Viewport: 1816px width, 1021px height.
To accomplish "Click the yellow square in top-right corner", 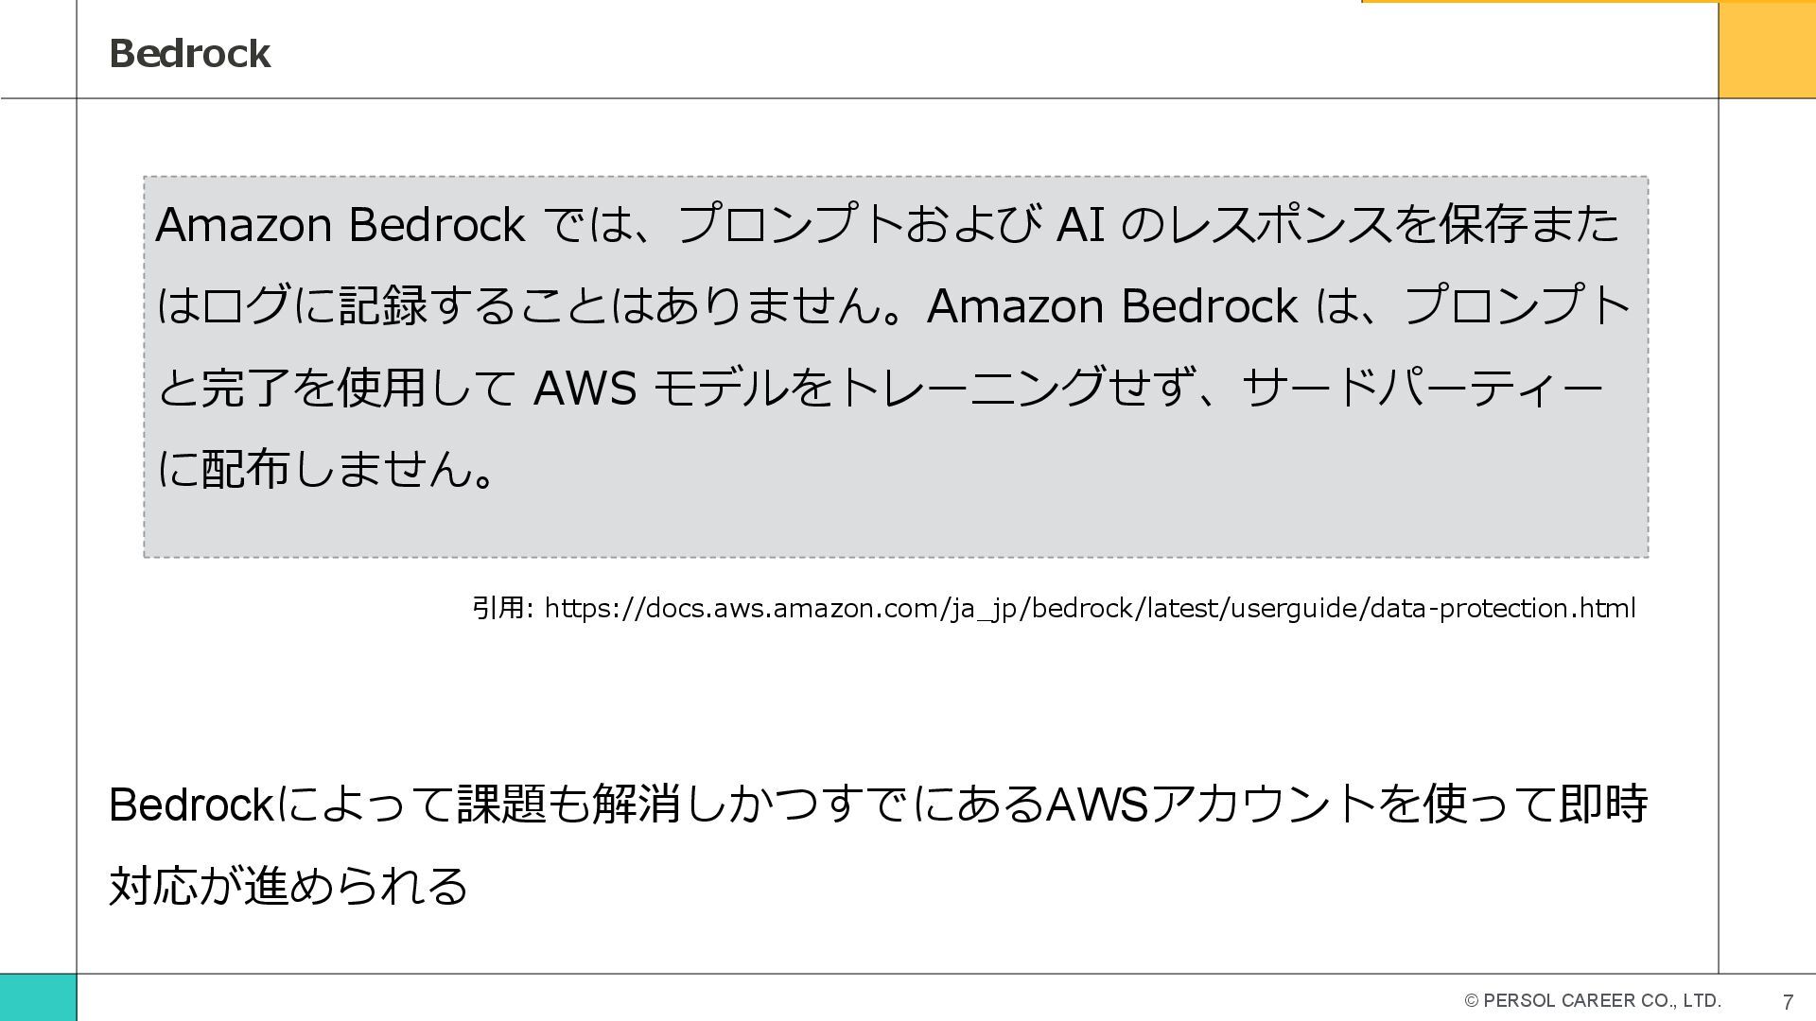I will pyautogui.click(x=1766, y=49).
